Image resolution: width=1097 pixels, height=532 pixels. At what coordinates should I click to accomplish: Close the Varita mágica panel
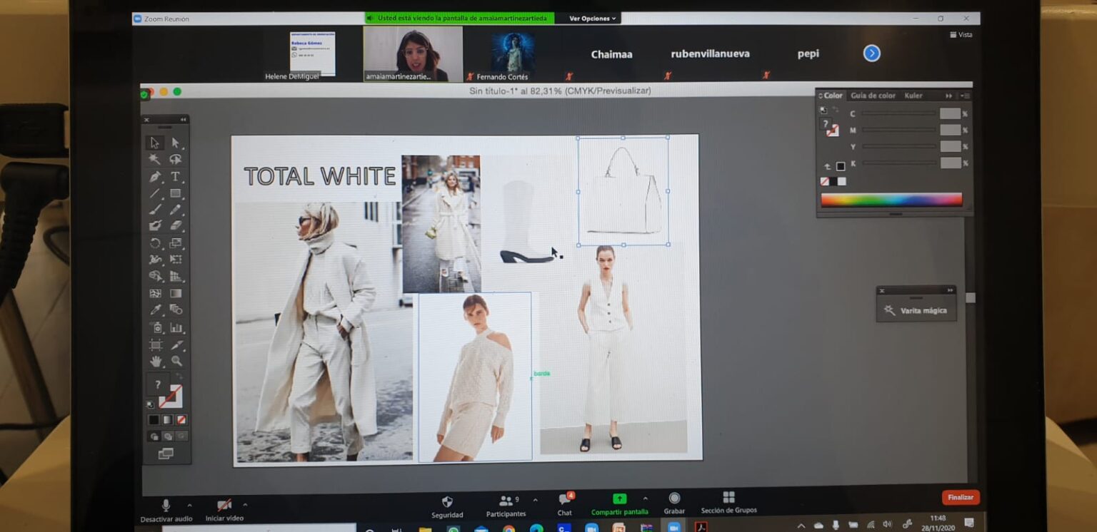(x=882, y=290)
